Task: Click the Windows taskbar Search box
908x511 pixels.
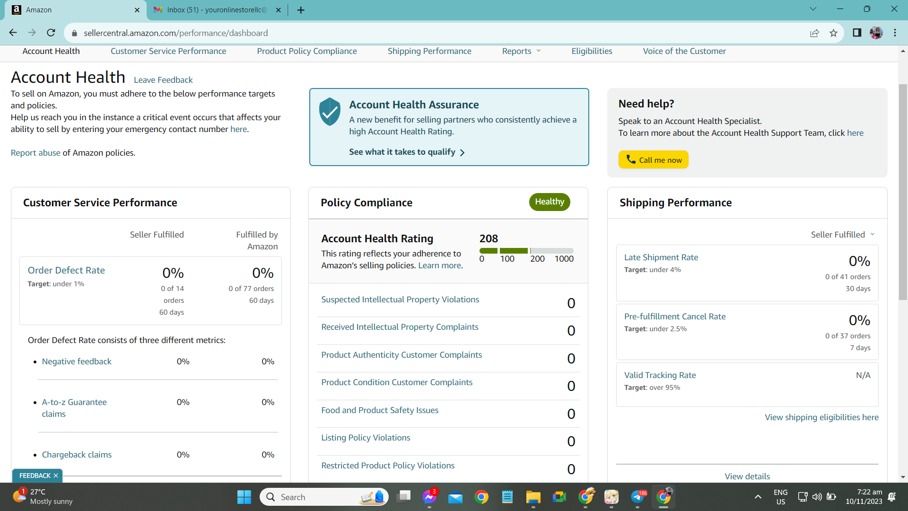Action: [324, 497]
